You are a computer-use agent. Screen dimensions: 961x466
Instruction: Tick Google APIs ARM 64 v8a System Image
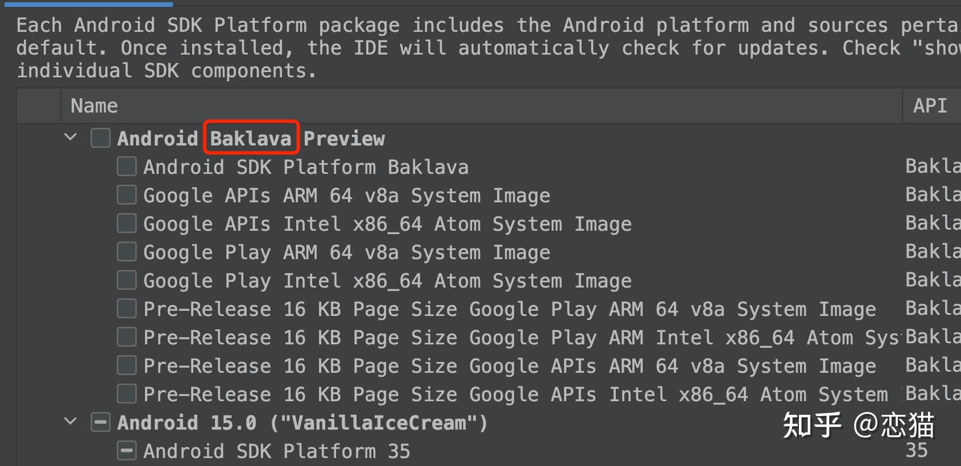click(126, 195)
